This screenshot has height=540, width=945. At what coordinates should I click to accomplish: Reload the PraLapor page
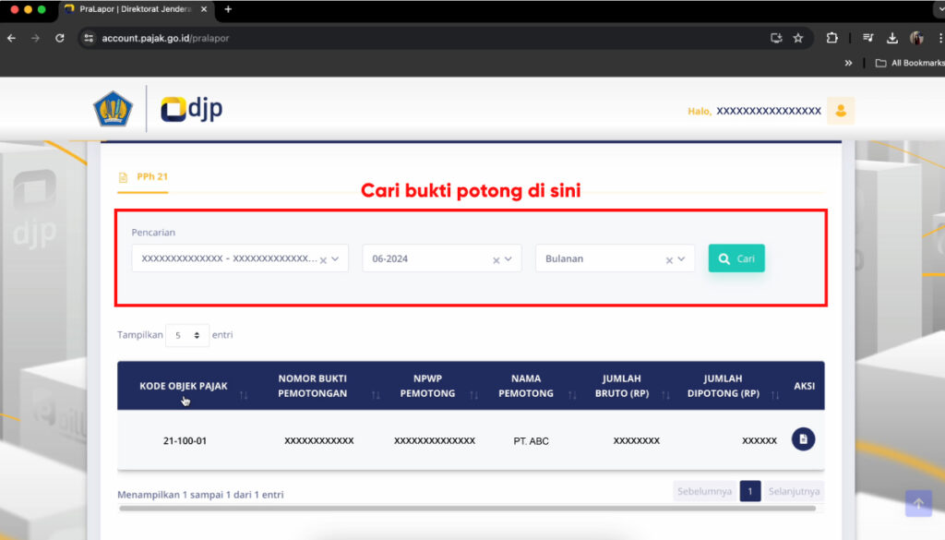60,38
